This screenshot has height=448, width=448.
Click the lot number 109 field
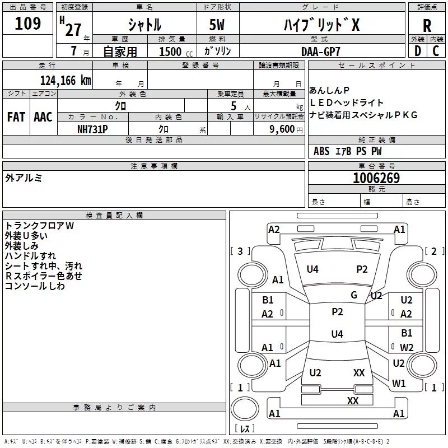click(27, 23)
